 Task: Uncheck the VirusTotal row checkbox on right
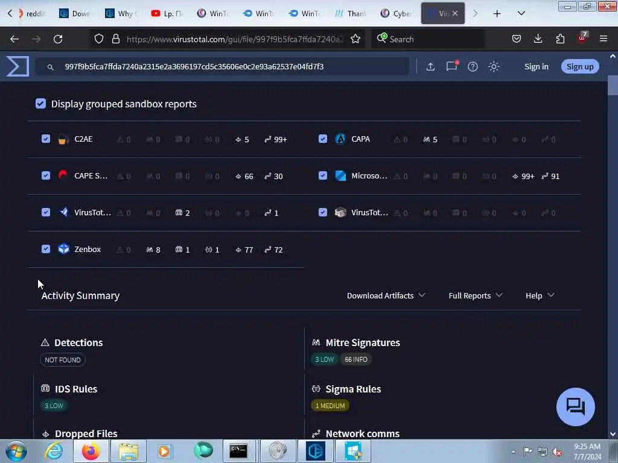click(323, 212)
